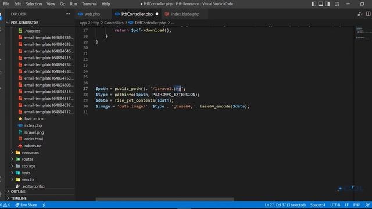Click the favicon.ico star icon
The height and width of the screenshot is (209, 372).
(20, 118)
